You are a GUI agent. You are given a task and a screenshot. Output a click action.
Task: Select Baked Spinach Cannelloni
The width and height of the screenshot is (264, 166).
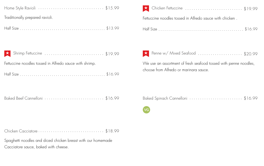click(165, 98)
